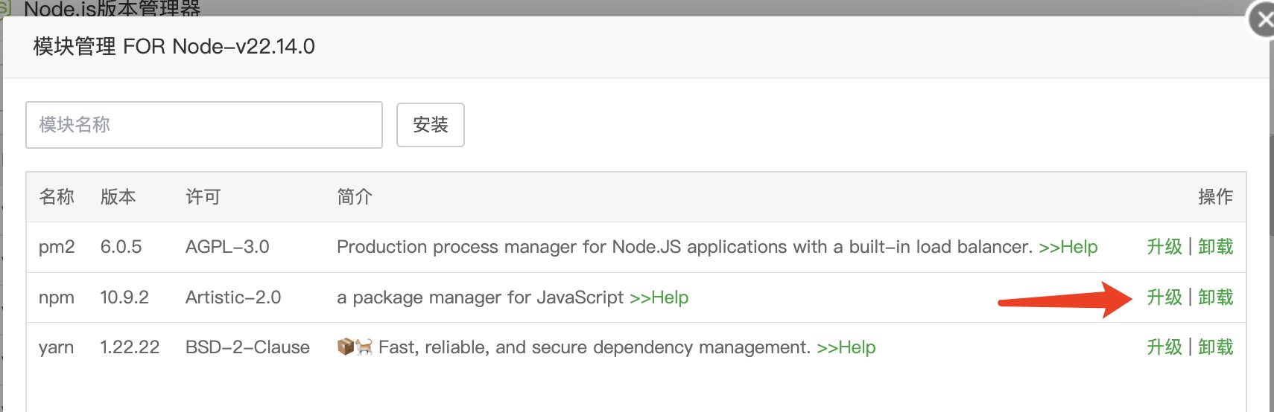Click the 操作 column header
Image resolution: width=1274 pixels, height=412 pixels.
click(1215, 197)
